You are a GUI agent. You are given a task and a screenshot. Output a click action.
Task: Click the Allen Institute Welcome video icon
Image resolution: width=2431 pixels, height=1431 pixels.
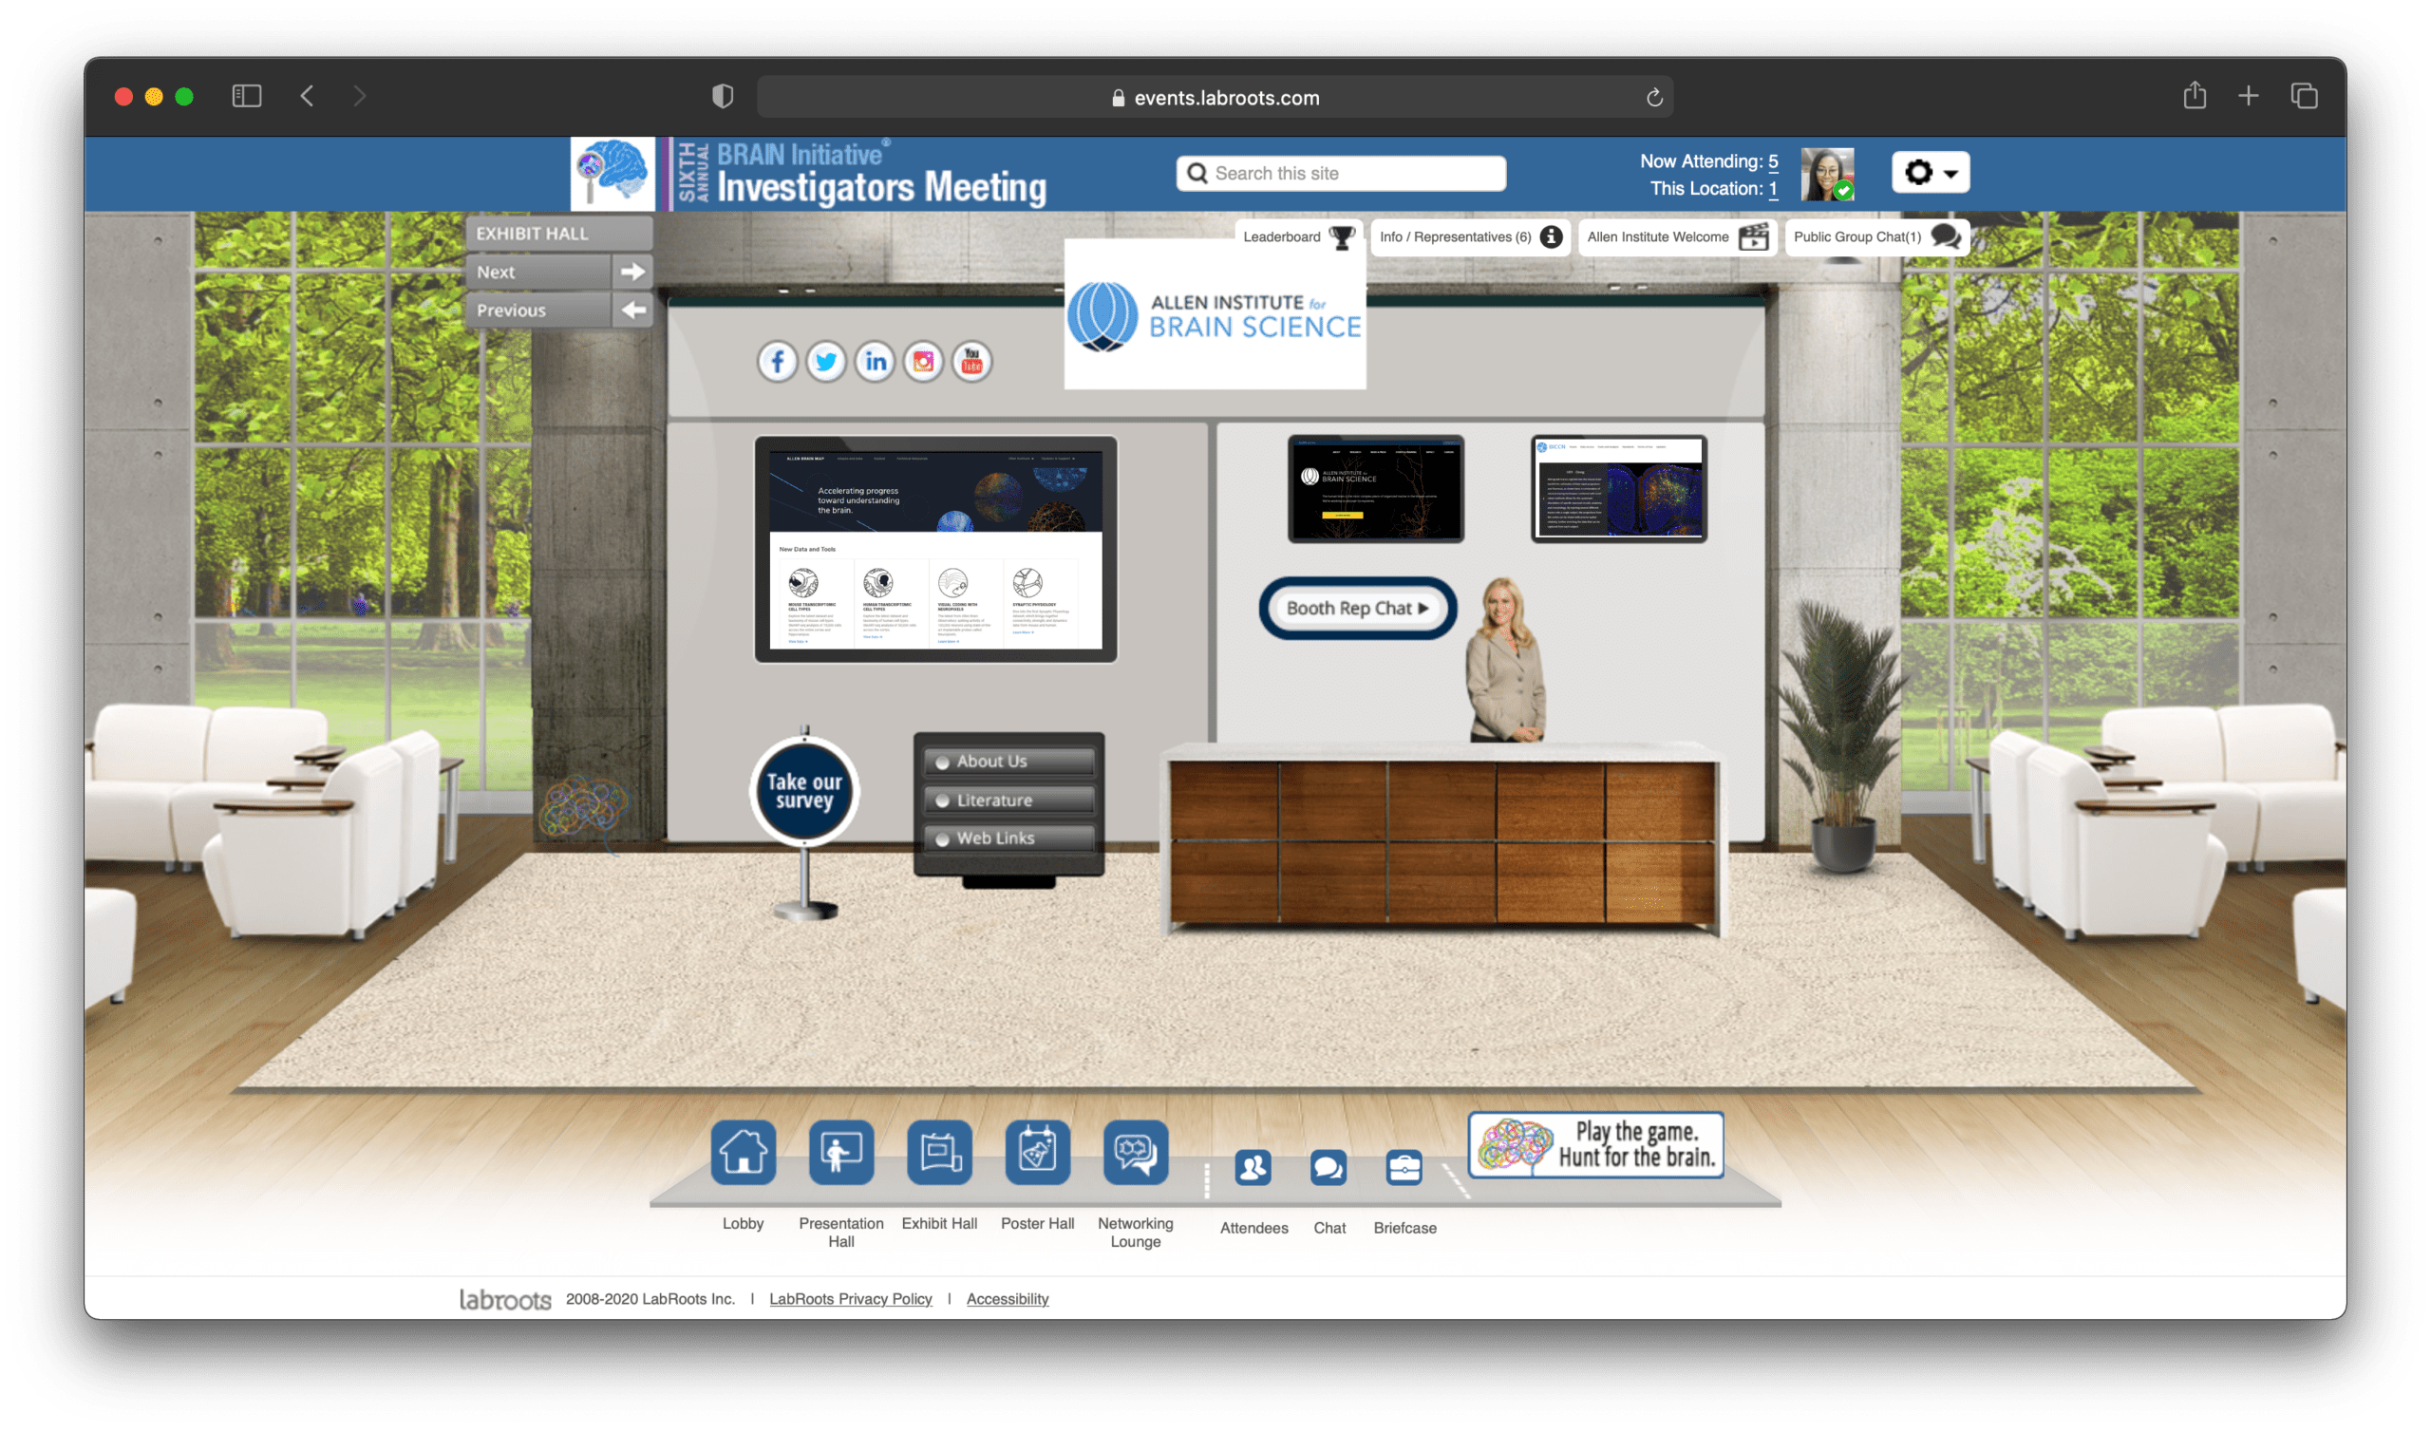[1753, 237]
